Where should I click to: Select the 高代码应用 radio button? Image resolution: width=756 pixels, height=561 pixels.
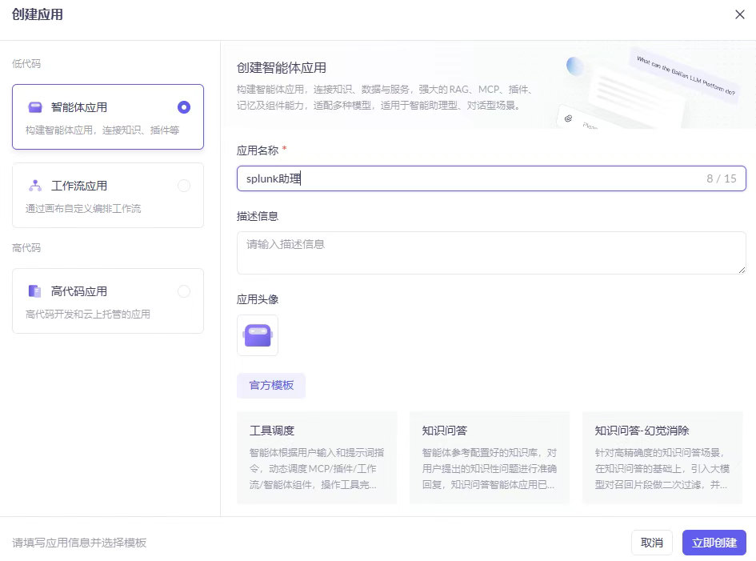[184, 291]
